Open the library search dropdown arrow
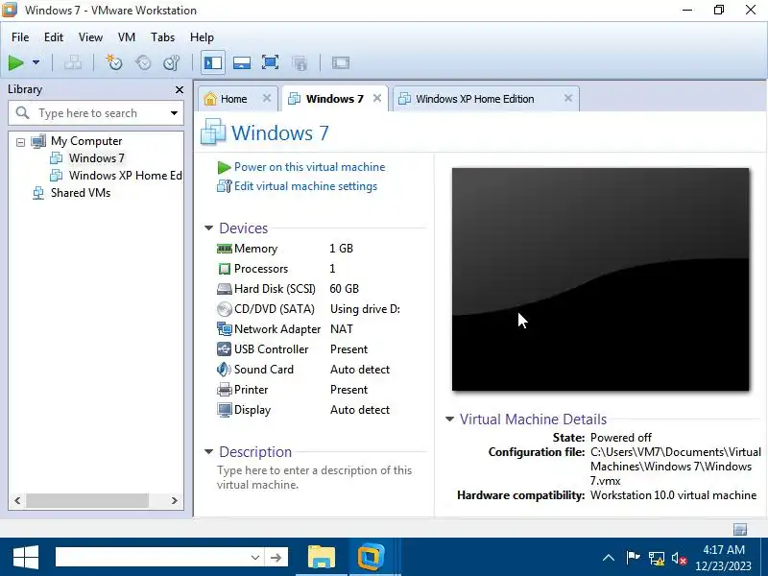 (x=174, y=113)
